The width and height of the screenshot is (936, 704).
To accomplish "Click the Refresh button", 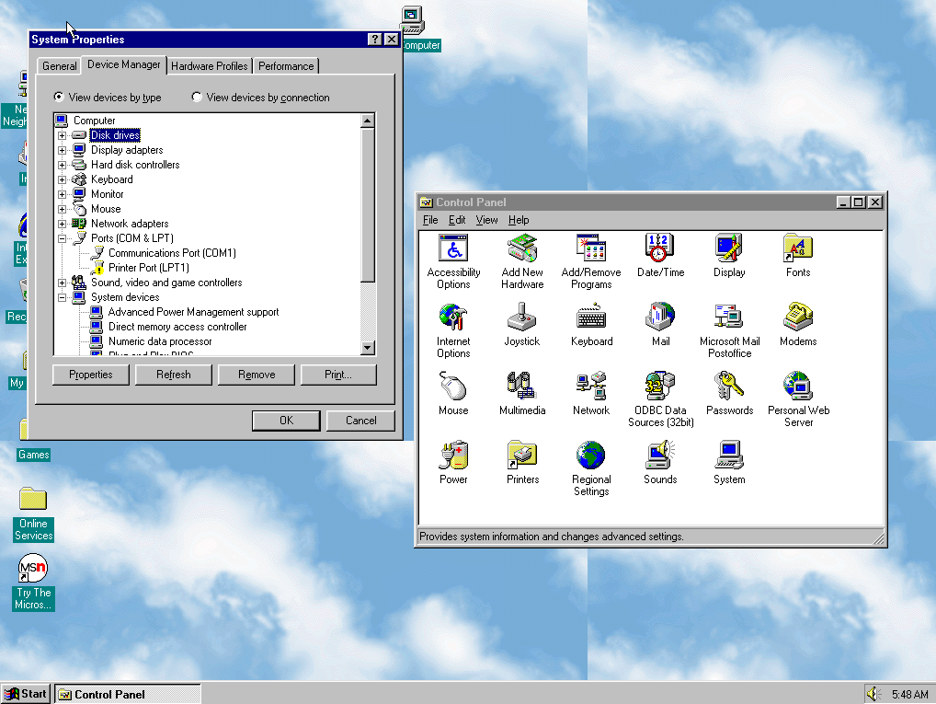I will point(173,375).
